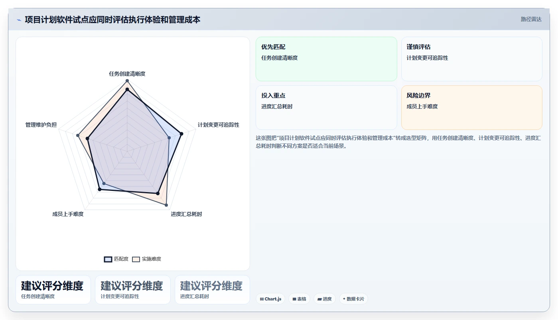
Task: Click the description paragraph starting 这张图把
Action: tap(398, 142)
